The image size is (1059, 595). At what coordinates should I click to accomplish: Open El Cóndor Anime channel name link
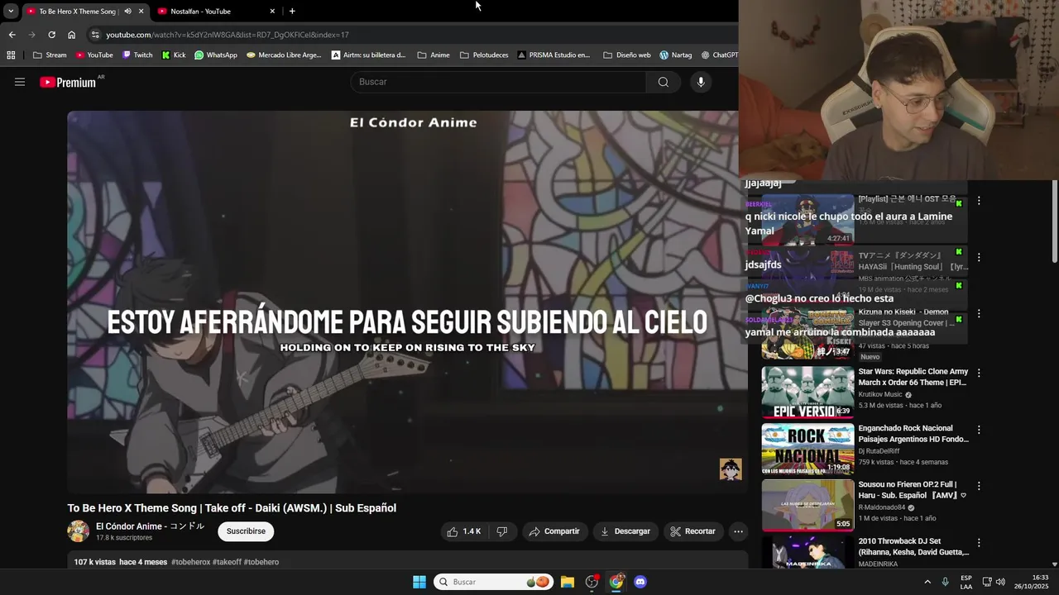tap(150, 526)
